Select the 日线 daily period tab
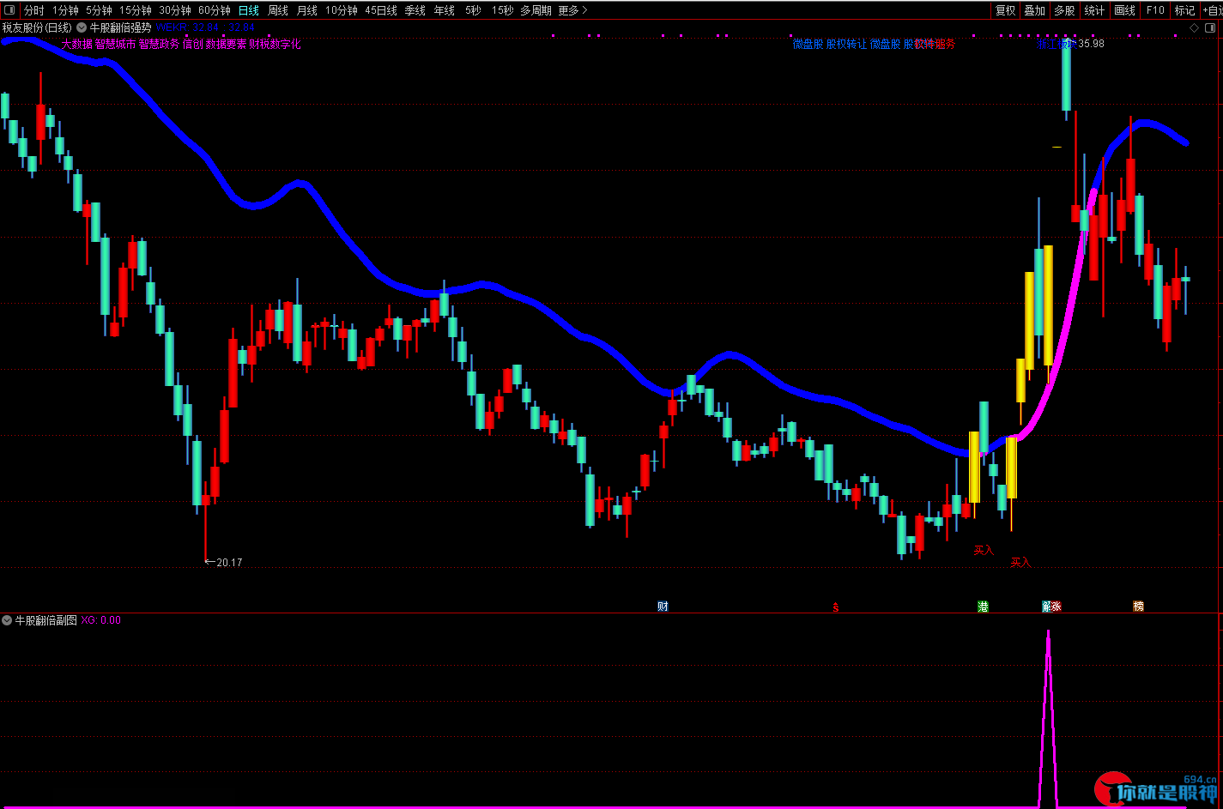The image size is (1223, 809). pyautogui.click(x=249, y=10)
